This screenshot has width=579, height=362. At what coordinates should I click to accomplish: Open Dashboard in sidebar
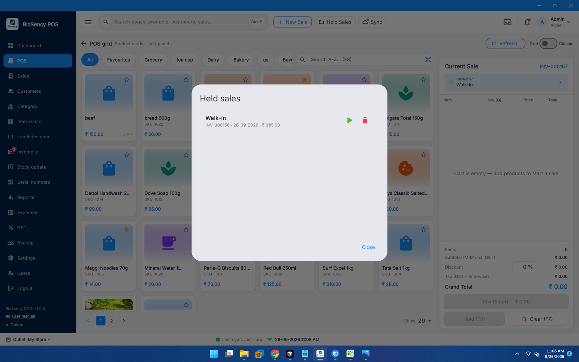[38, 46]
